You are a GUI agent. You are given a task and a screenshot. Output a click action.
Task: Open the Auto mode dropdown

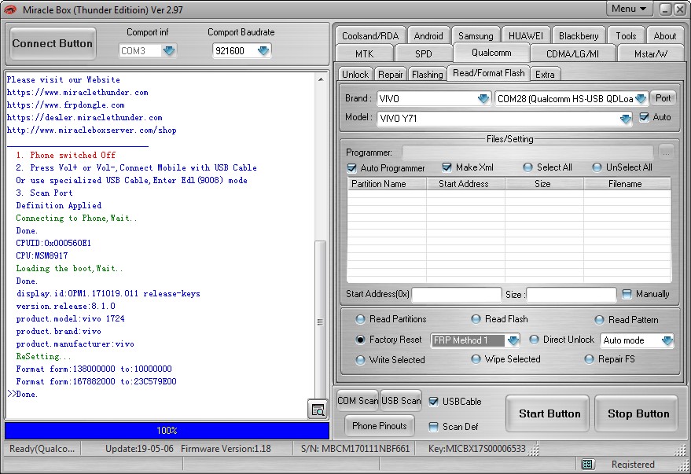click(667, 340)
